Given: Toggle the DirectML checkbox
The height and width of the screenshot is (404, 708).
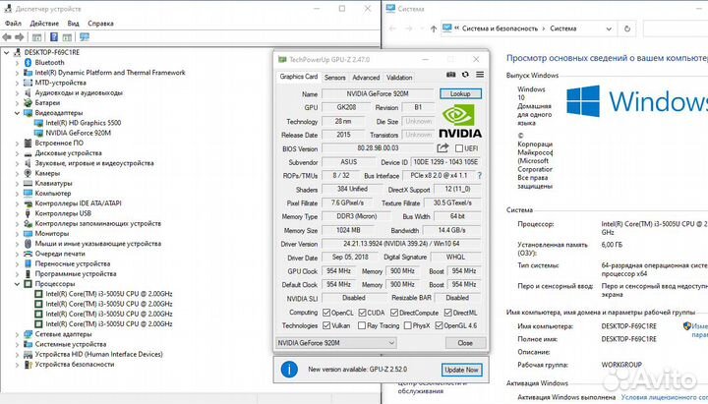Looking at the screenshot, I should pyautogui.click(x=448, y=313).
